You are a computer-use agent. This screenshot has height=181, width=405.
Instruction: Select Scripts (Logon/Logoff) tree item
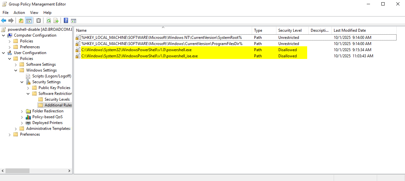pos(52,76)
